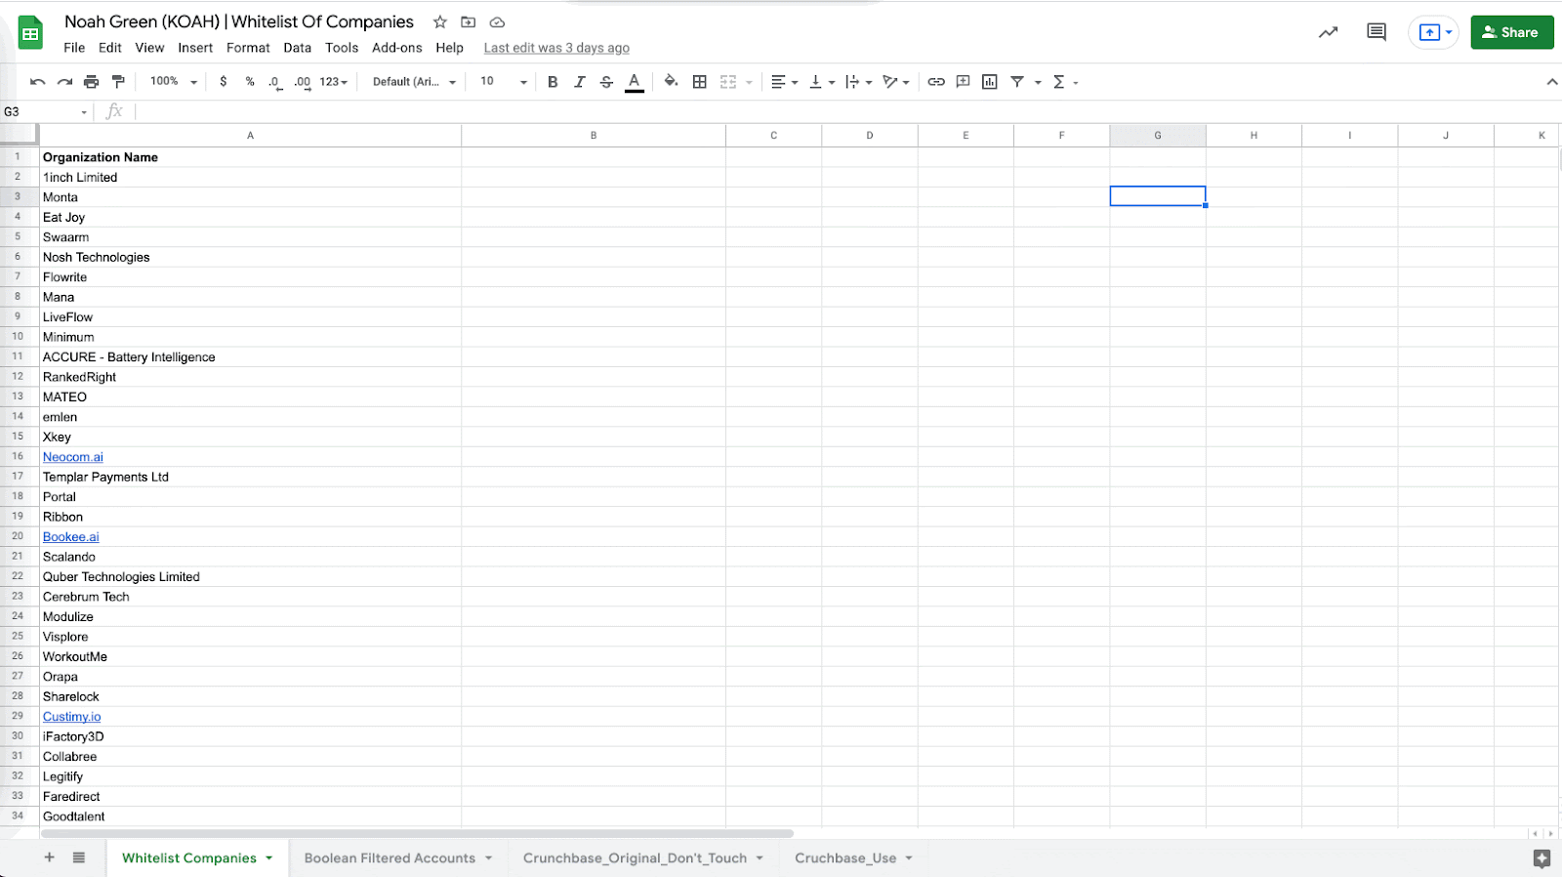Move document to folder

pyautogui.click(x=469, y=21)
